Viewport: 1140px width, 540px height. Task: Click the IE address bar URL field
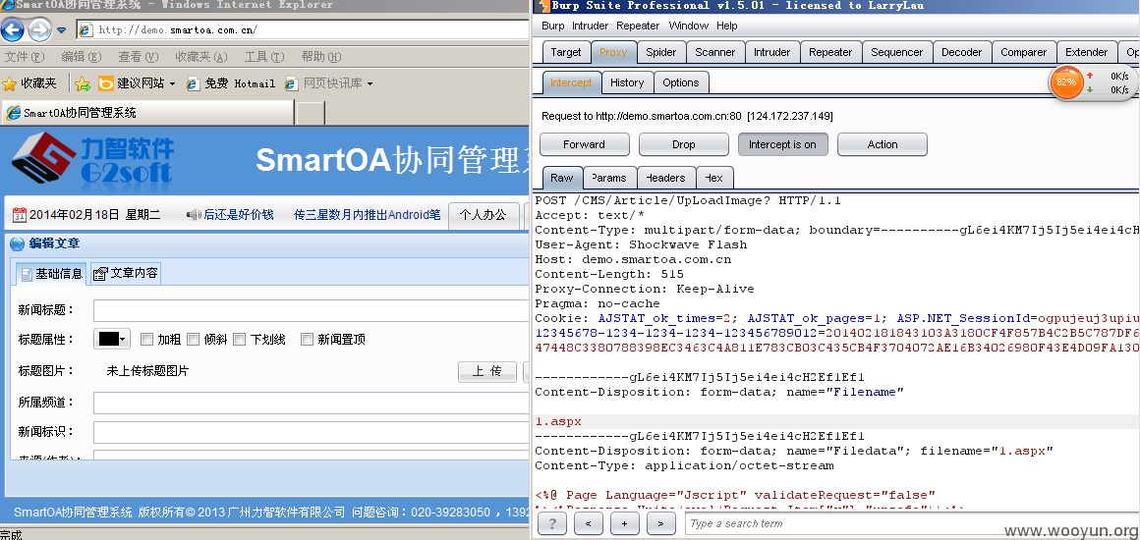tap(303, 29)
